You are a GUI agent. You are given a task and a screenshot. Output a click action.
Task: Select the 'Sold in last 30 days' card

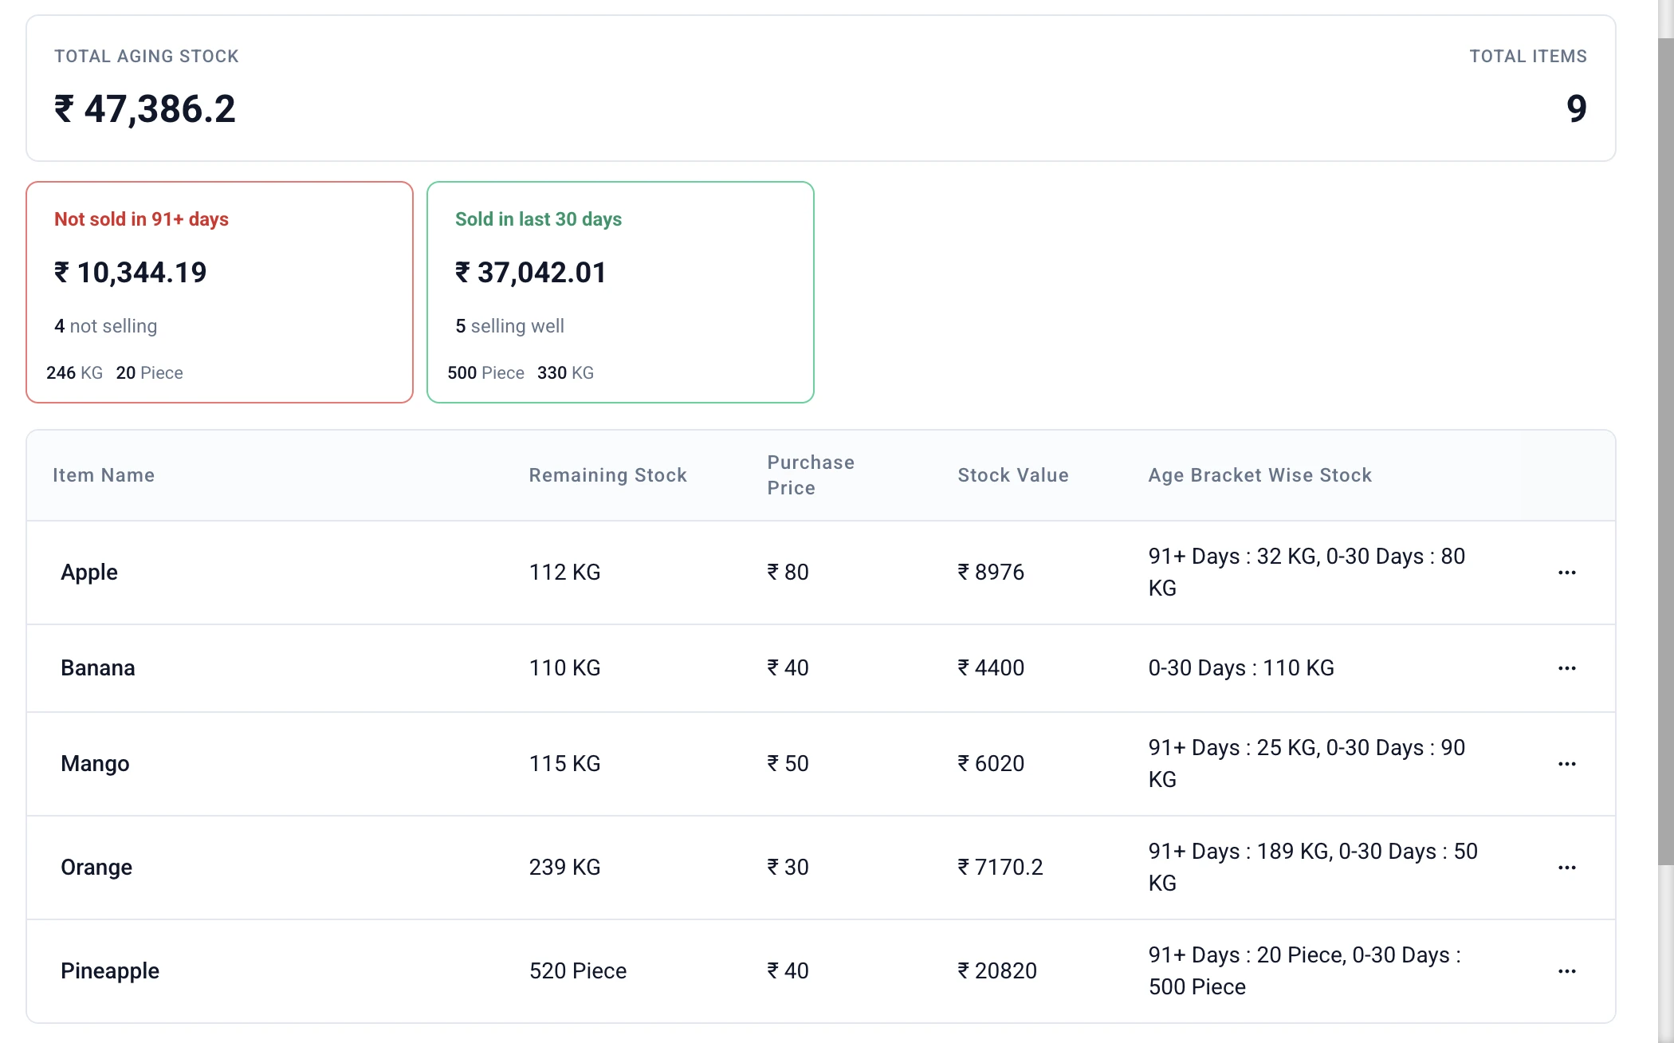tap(620, 293)
